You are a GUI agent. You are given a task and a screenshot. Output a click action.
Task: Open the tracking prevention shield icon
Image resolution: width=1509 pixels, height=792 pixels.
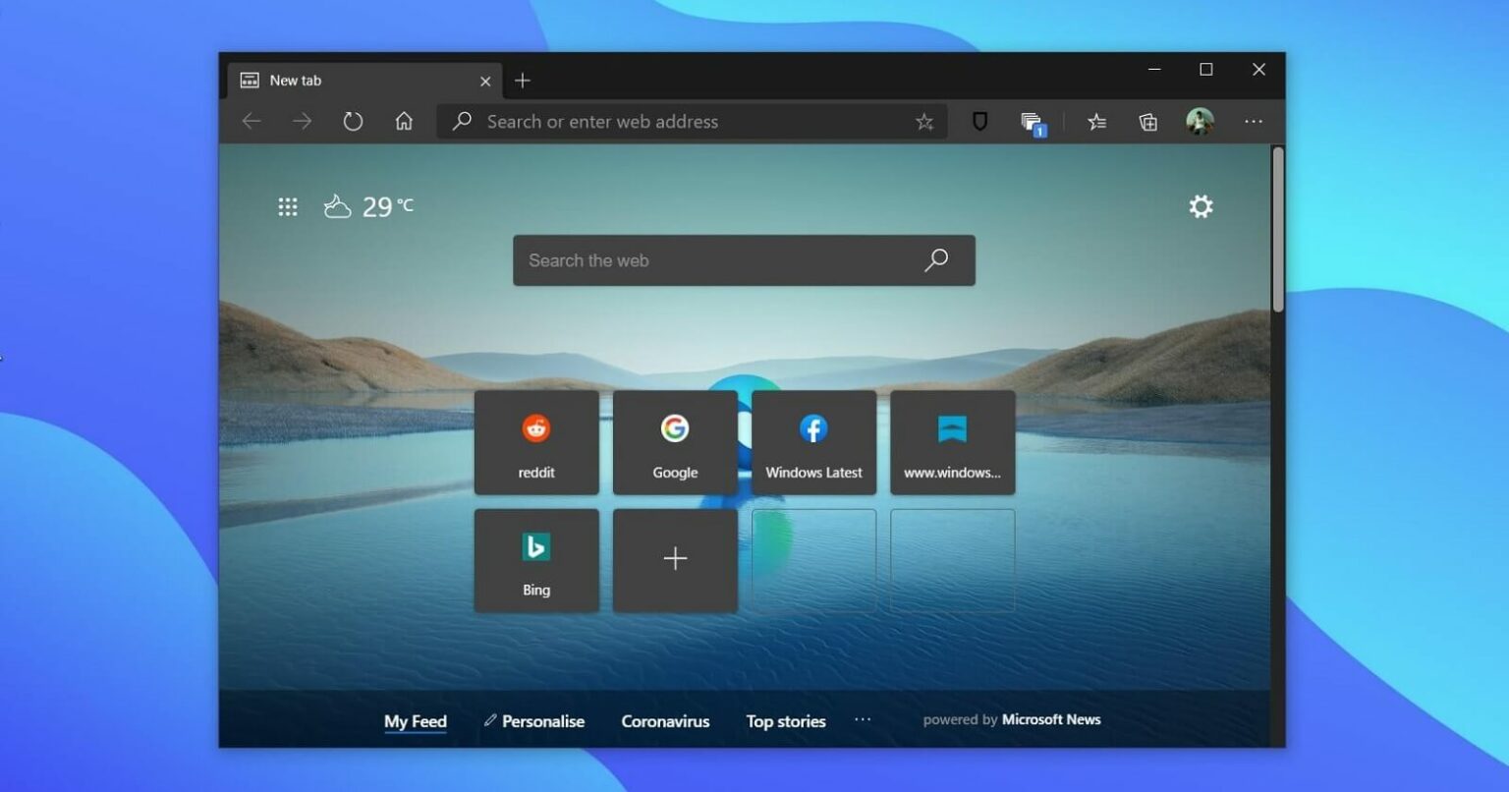(x=979, y=122)
